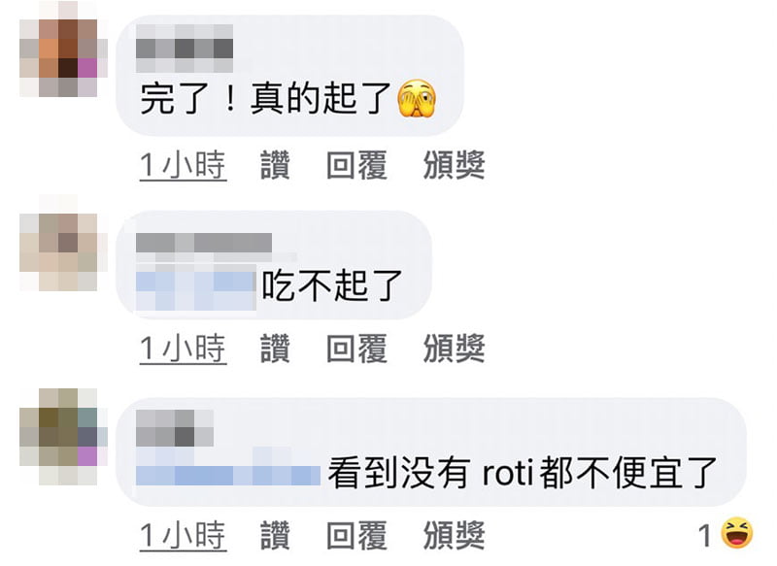Click the laughing reaction emoji count

pyautogui.click(x=726, y=534)
